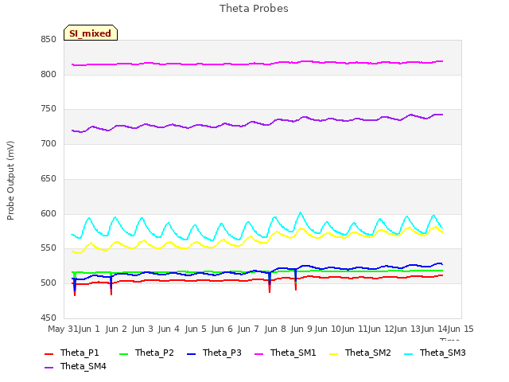Select the Theta_SM2 legend entry
Image resolution: width=509 pixels, height=382 pixels.
360,353
